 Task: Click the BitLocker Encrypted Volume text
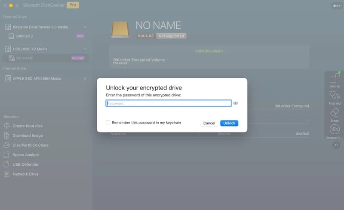[x=139, y=60]
